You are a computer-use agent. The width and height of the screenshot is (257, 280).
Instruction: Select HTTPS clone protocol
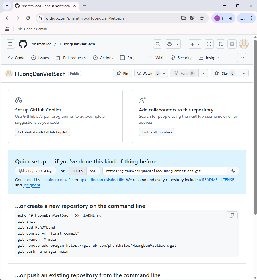click(78, 171)
